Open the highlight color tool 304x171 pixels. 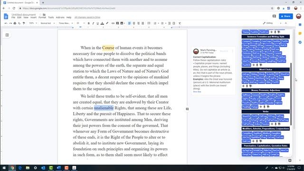point(107,23)
